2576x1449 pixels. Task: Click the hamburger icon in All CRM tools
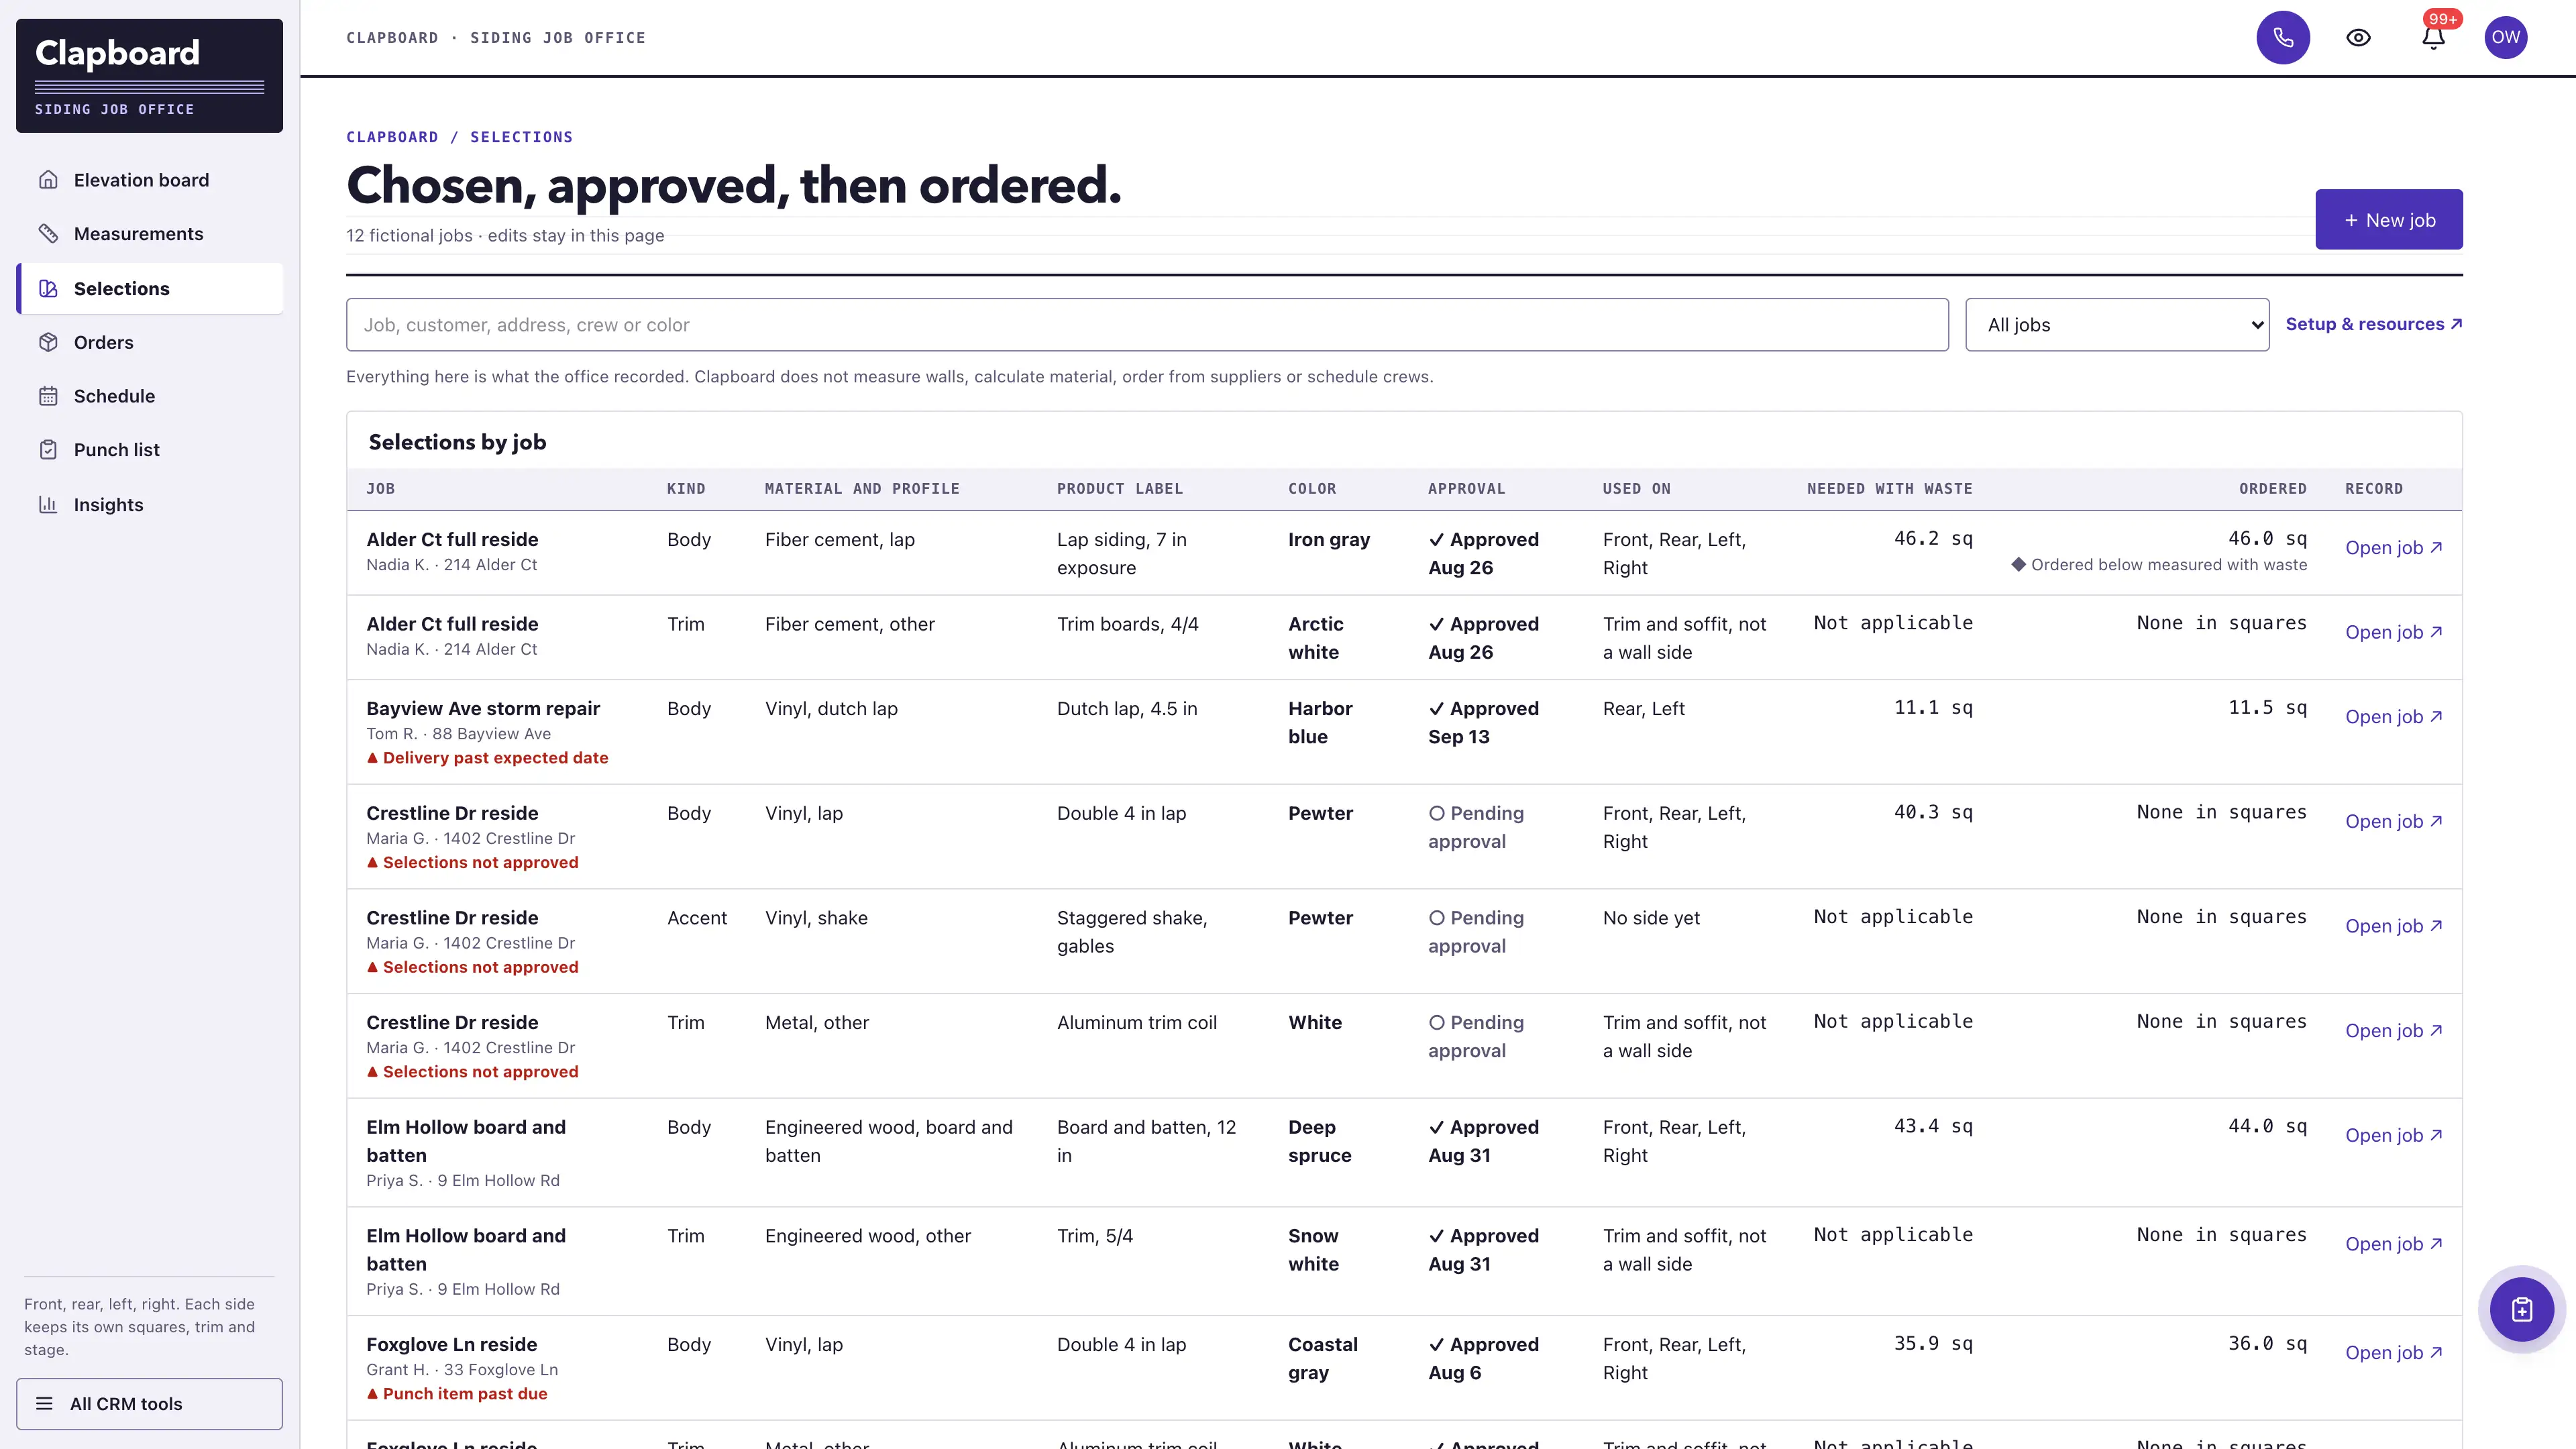(x=44, y=1403)
